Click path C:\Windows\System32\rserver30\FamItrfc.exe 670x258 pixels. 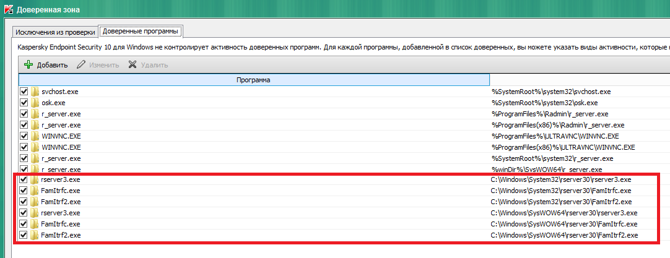pos(561,191)
